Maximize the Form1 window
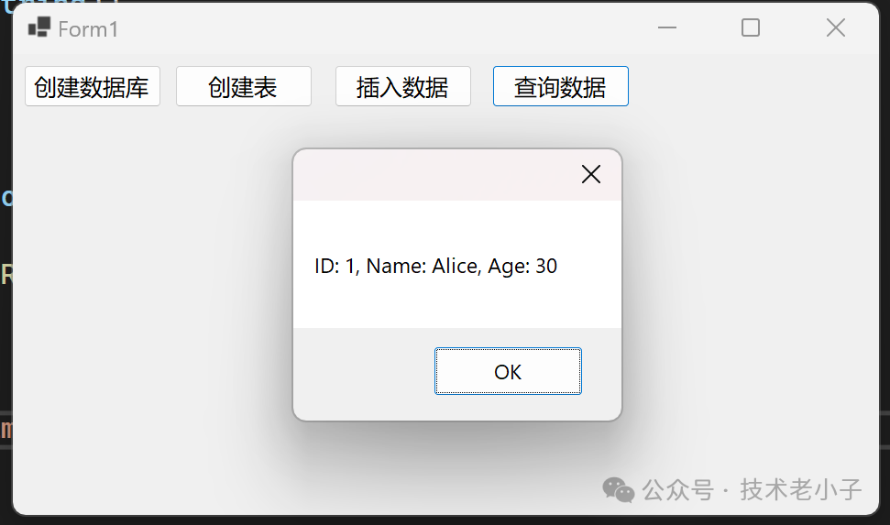Screen dimensions: 890x525 (751, 27)
